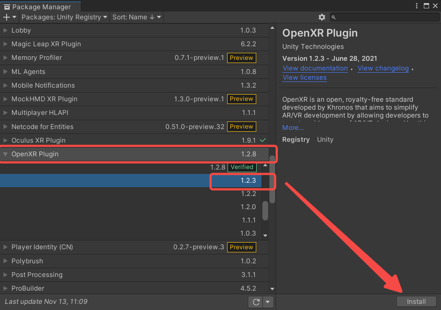Close the Package Manager window
Image resolution: width=441 pixels, height=310 pixels.
(435, 6)
